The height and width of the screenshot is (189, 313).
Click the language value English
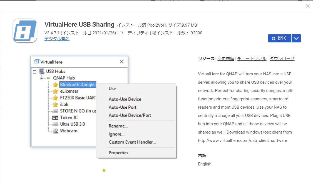coord(205,164)
